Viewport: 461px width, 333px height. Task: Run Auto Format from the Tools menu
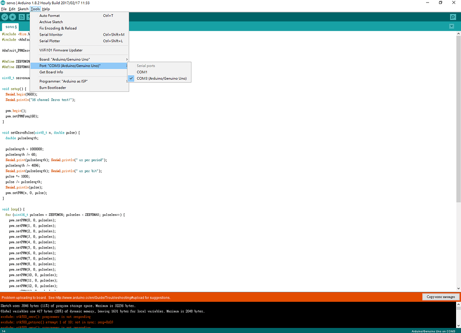click(49, 15)
